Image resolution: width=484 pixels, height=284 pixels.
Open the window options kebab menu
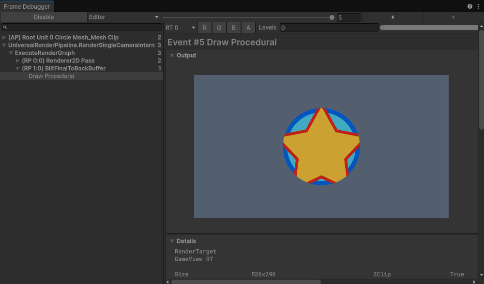point(477,6)
